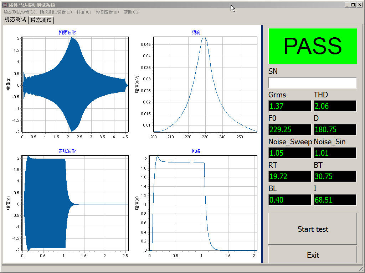Click the Exit button

313,255
